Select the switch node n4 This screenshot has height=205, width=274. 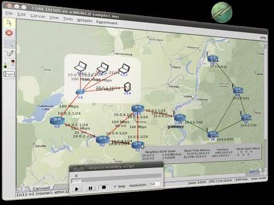[80, 92]
